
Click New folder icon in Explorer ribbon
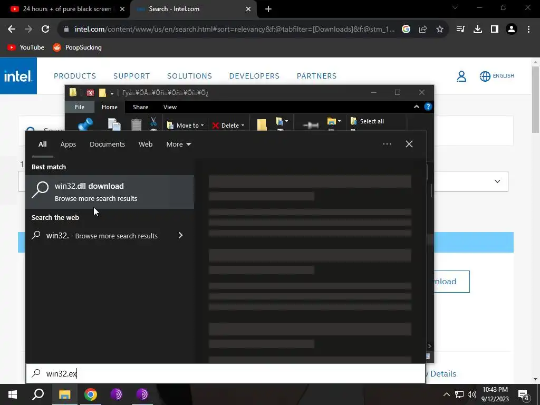tap(262, 124)
